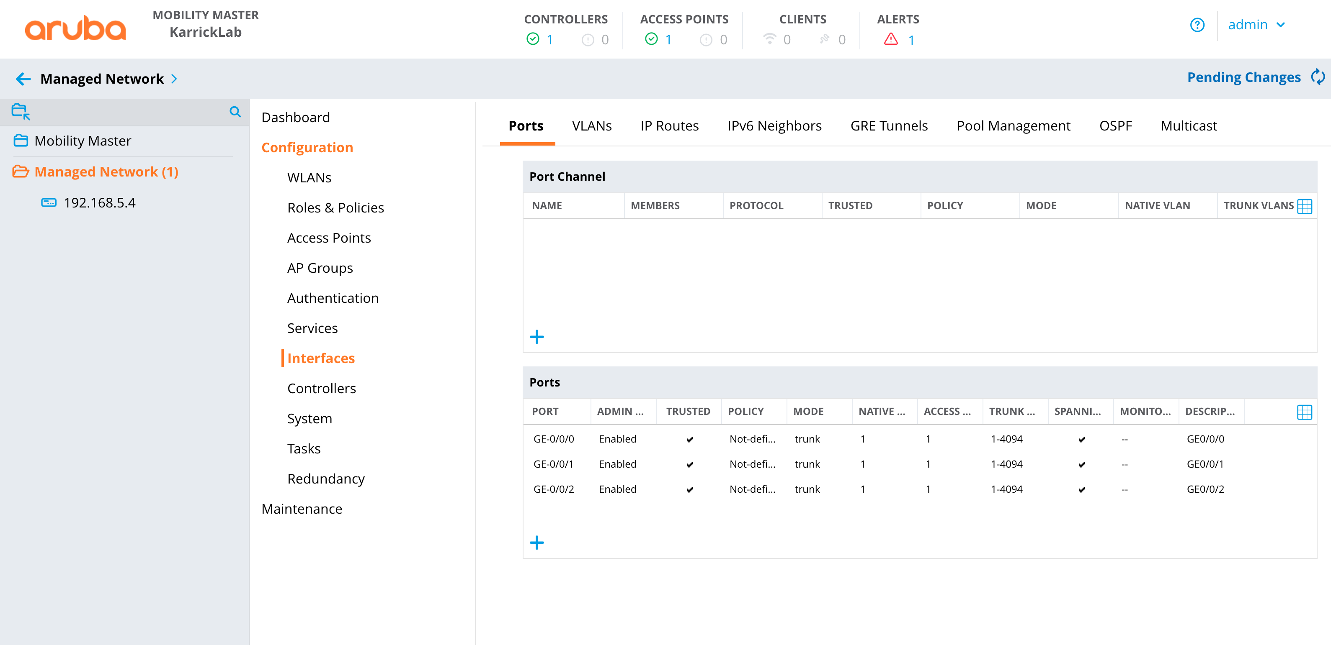The height and width of the screenshot is (645, 1331).
Task: Toggle trusted checkmark for GE-0/0/2
Action: coord(689,489)
